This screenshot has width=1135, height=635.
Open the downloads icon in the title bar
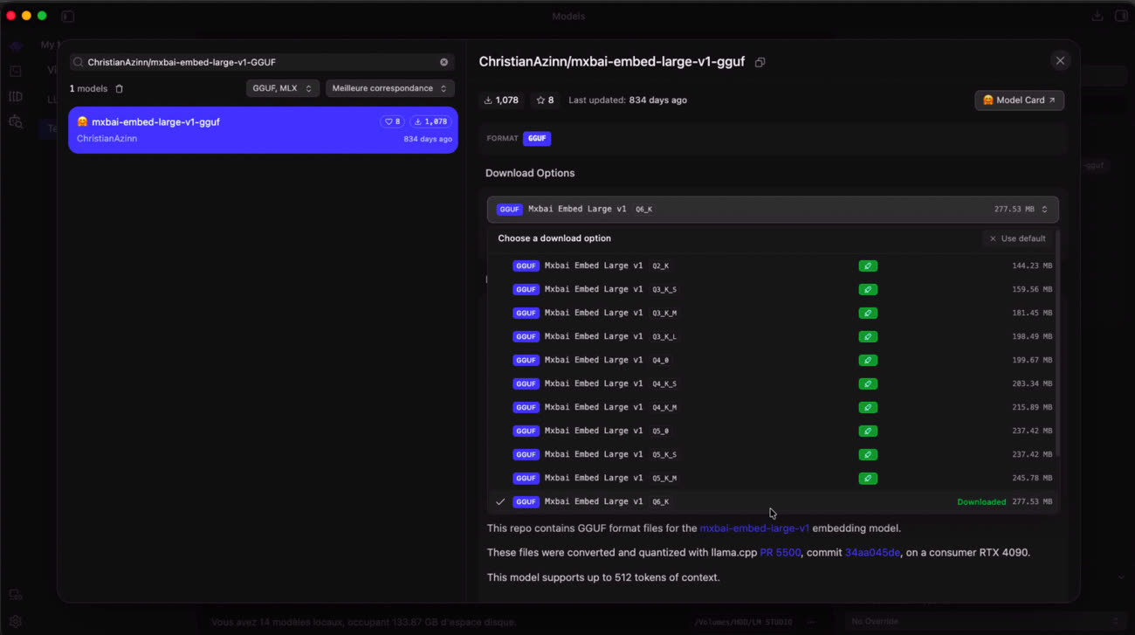click(1097, 16)
